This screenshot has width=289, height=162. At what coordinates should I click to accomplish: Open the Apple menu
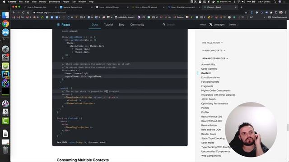tap(4, 2)
